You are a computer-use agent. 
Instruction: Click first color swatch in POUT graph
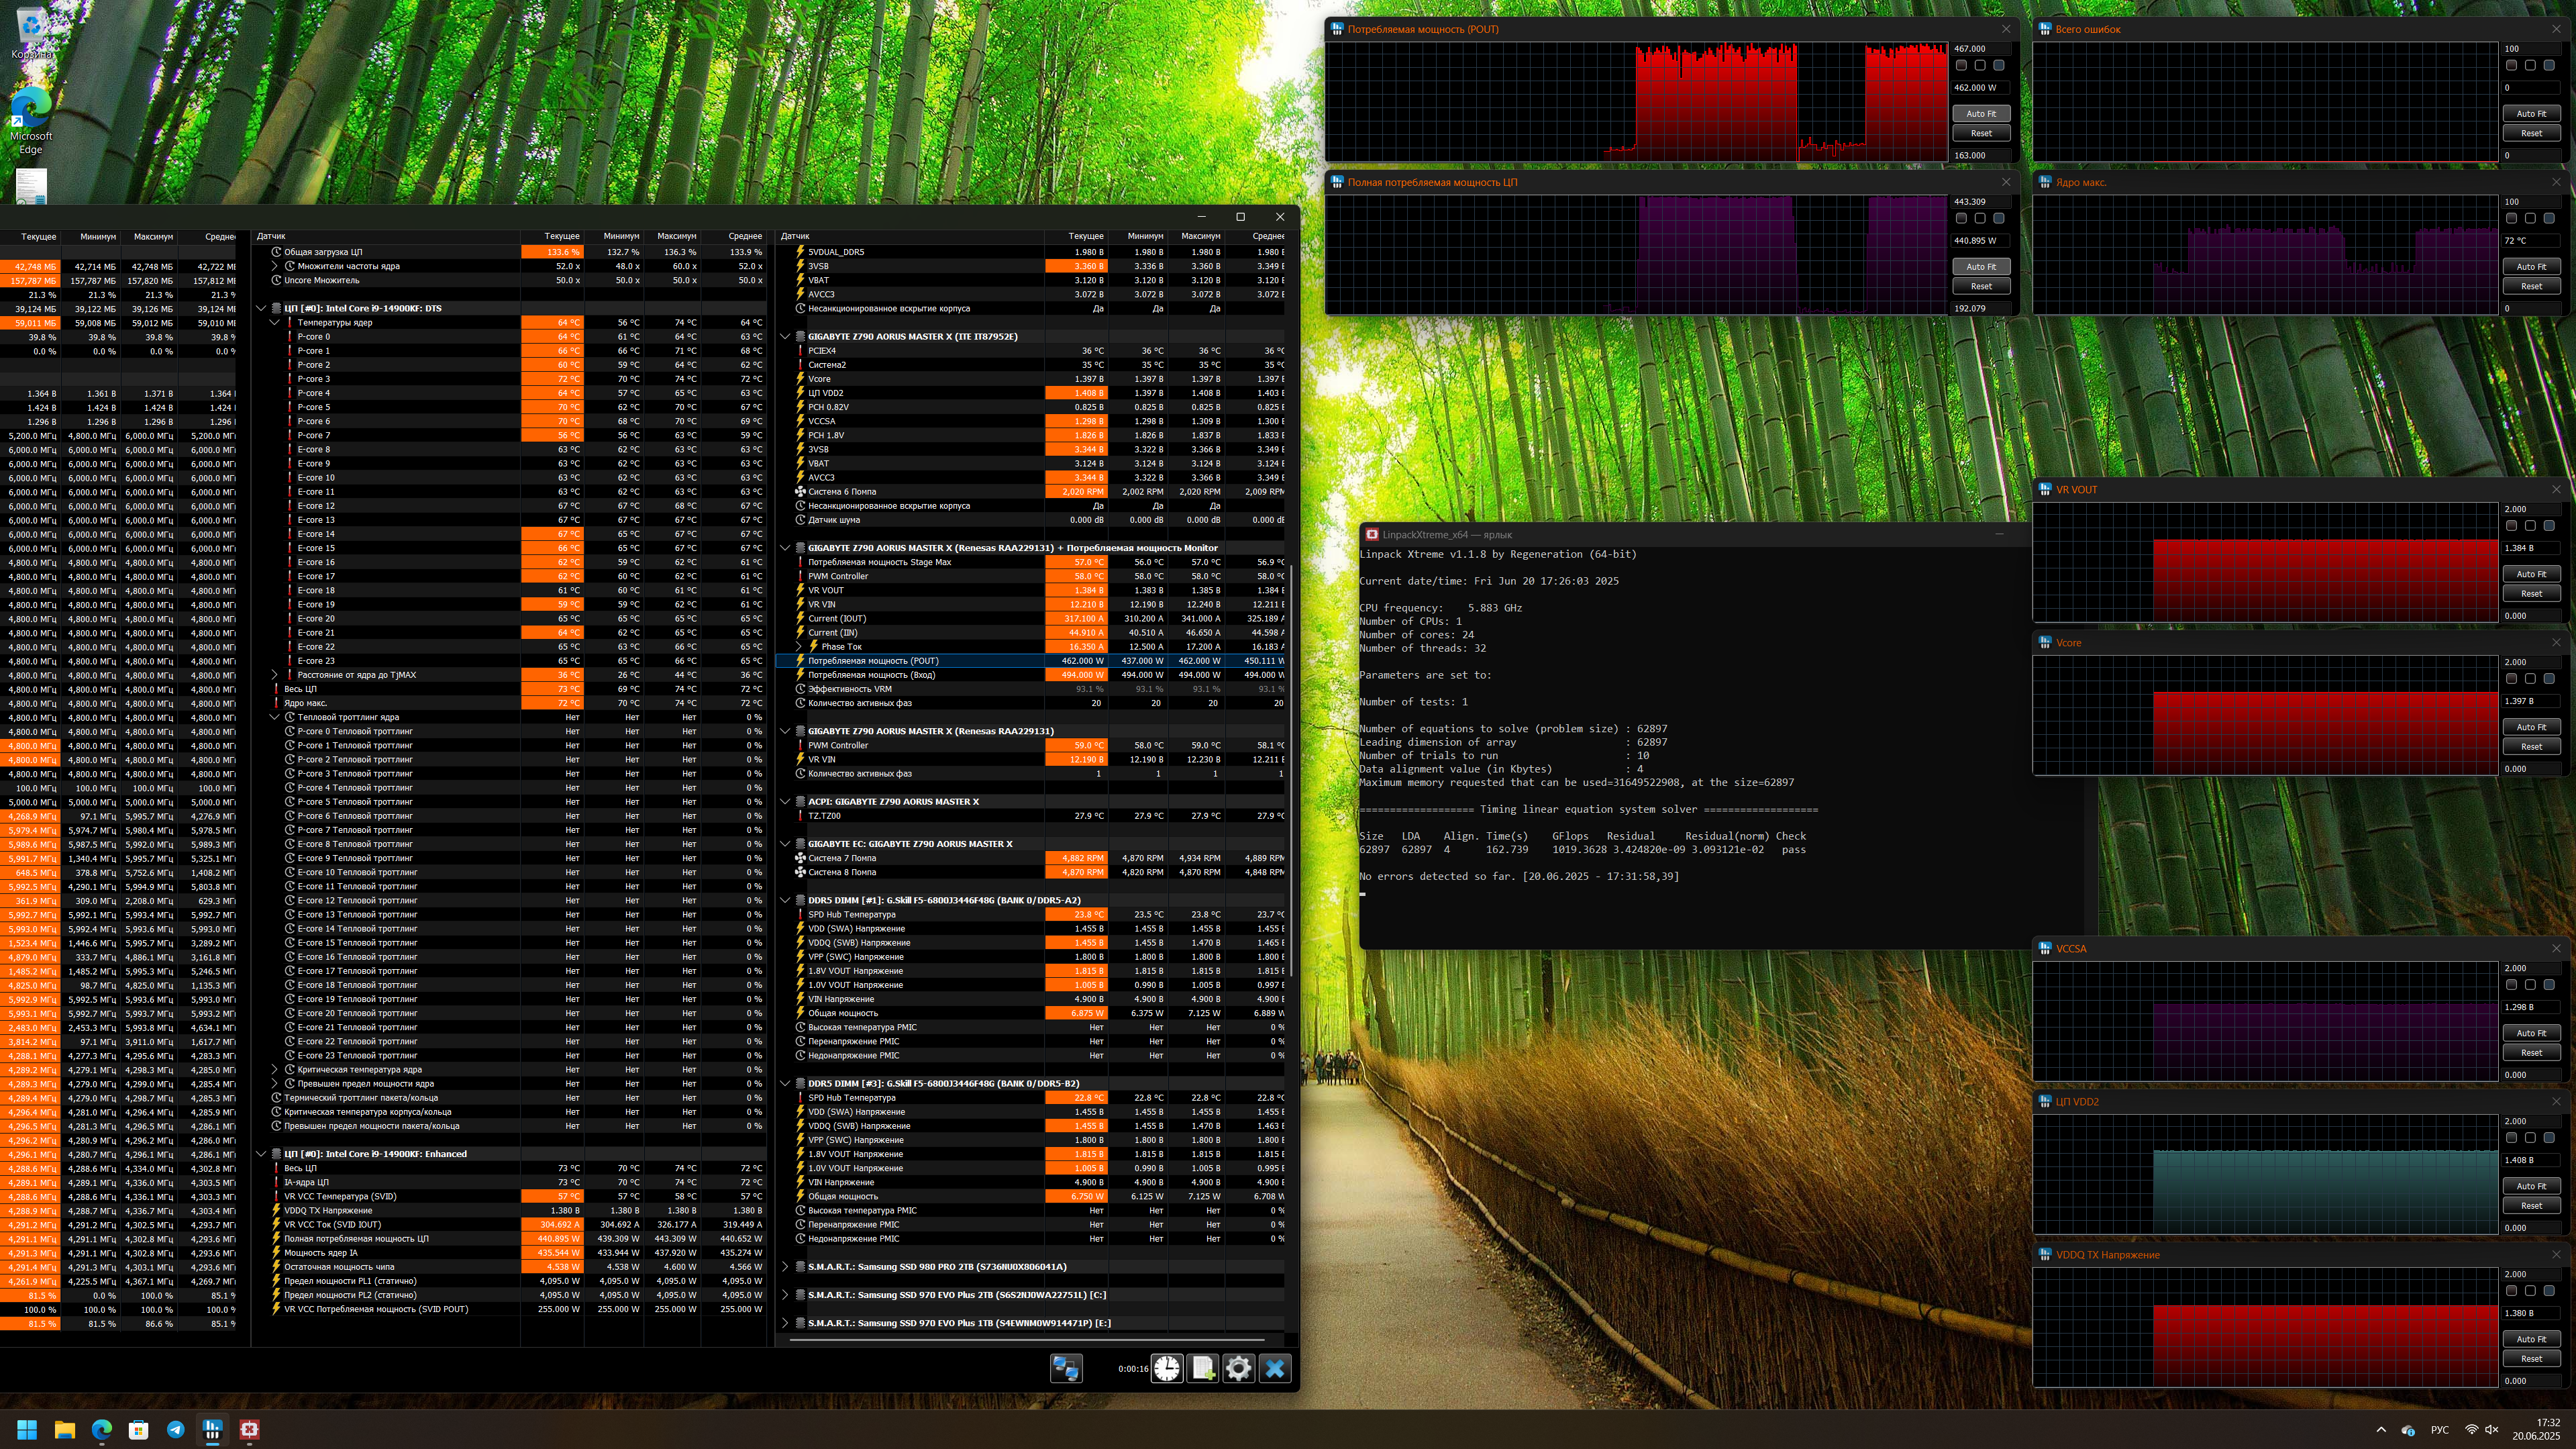[1961, 65]
